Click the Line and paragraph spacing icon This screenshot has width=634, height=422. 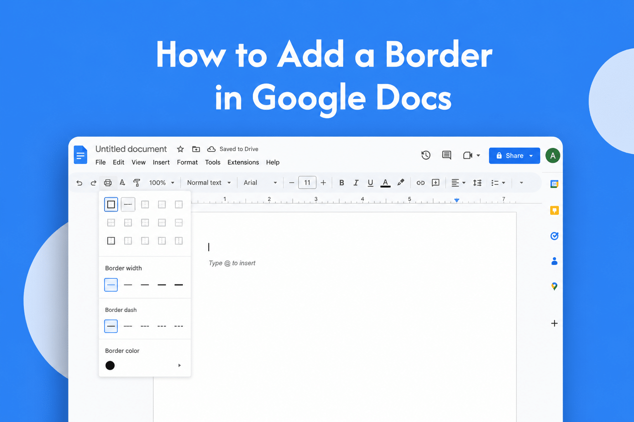pyautogui.click(x=477, y=183)
